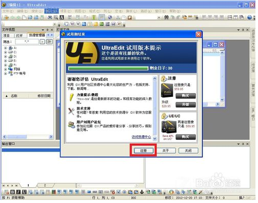258x203 pixels.
Task: Click 购买 under the 注册 section
Action: (x=186, y=96)
